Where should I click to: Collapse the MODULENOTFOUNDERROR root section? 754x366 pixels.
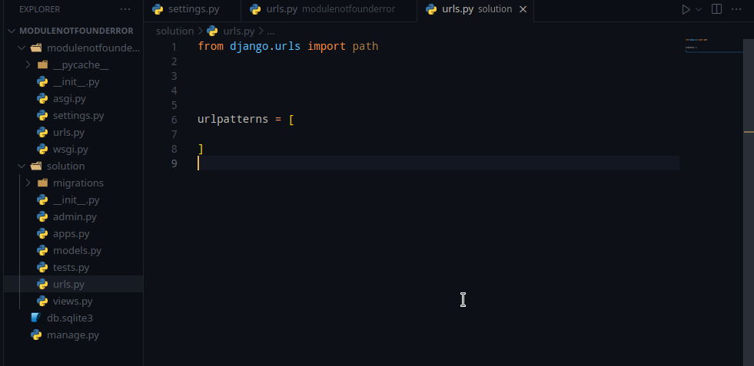(x=12, y=31)
